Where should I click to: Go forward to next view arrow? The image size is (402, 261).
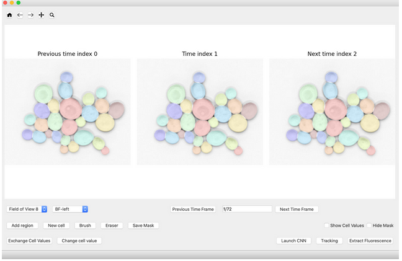click(30, 15)
